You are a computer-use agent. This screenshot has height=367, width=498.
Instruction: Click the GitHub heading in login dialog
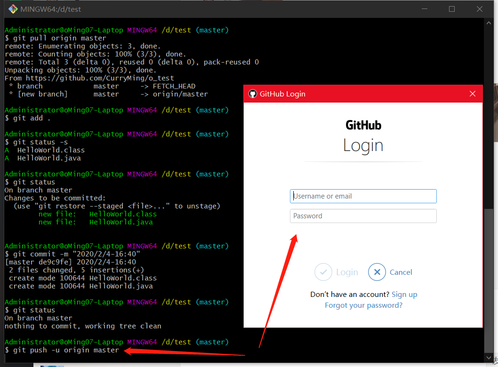click(363, 126)
